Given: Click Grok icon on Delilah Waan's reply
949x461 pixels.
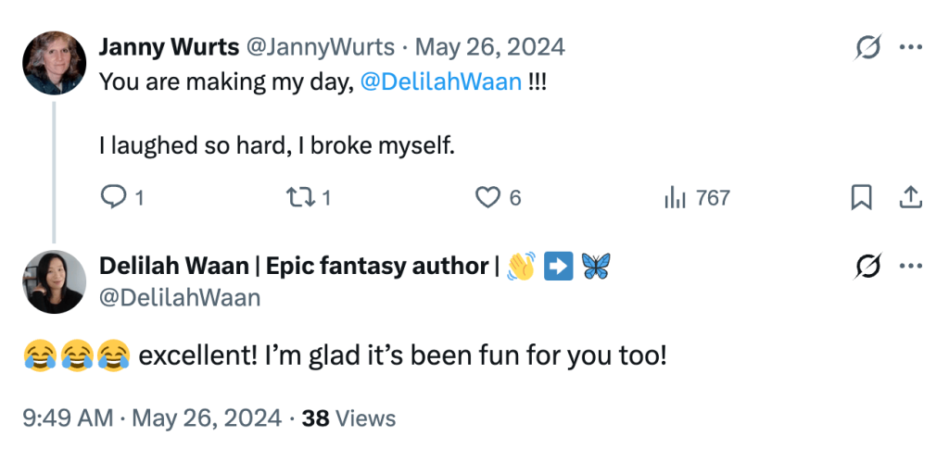Looking at the screenshot, I should coord(867,267).
